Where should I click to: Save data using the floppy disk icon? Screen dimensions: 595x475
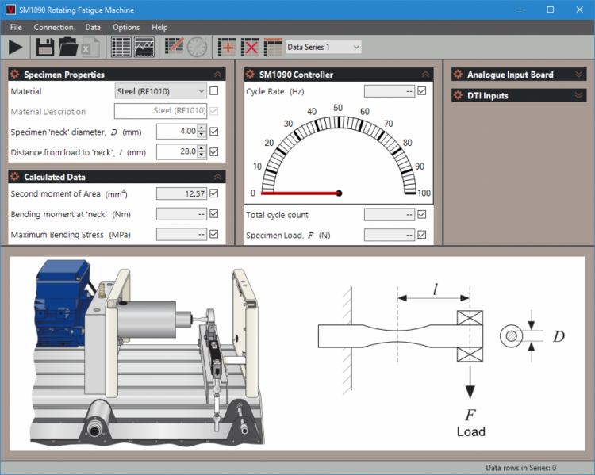pyautogui.click(x=45, y=48)
